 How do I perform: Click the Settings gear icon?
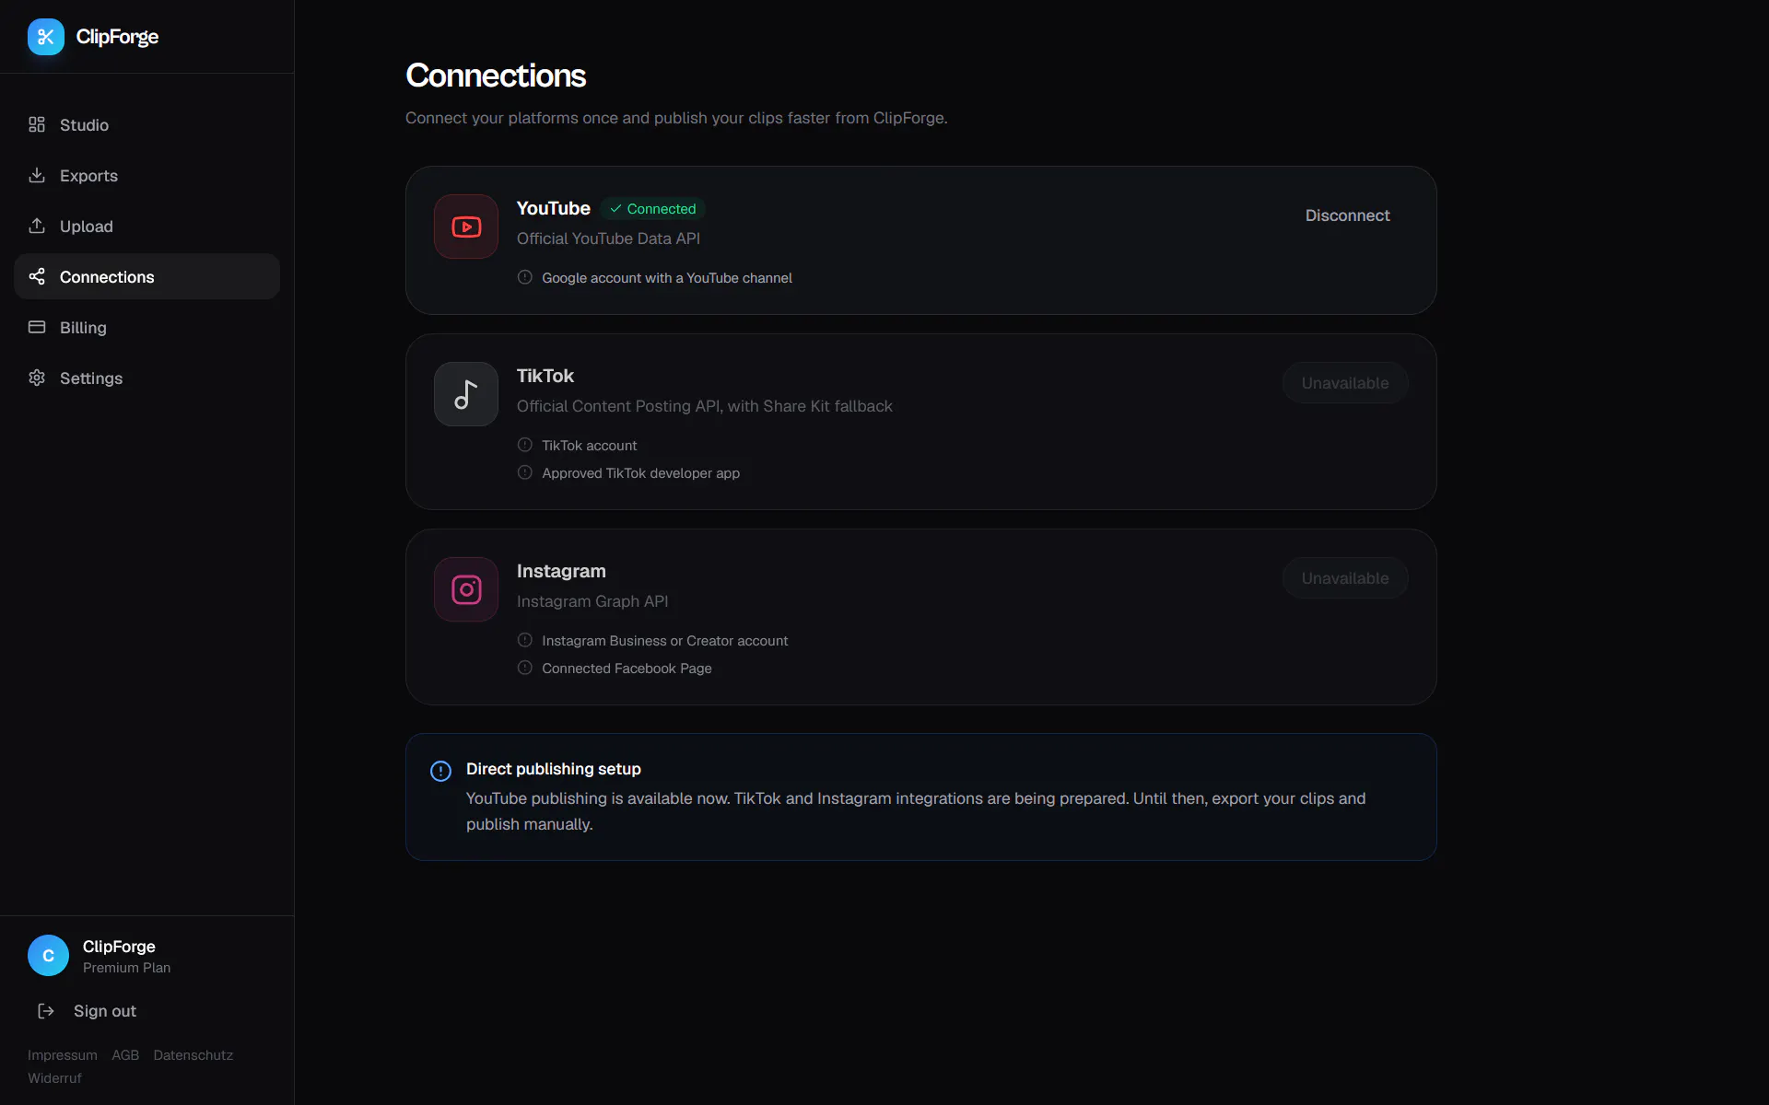[x=37, y=378]
